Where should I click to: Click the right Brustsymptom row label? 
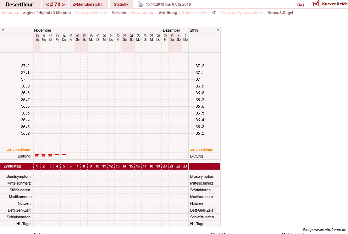point(202,176)
